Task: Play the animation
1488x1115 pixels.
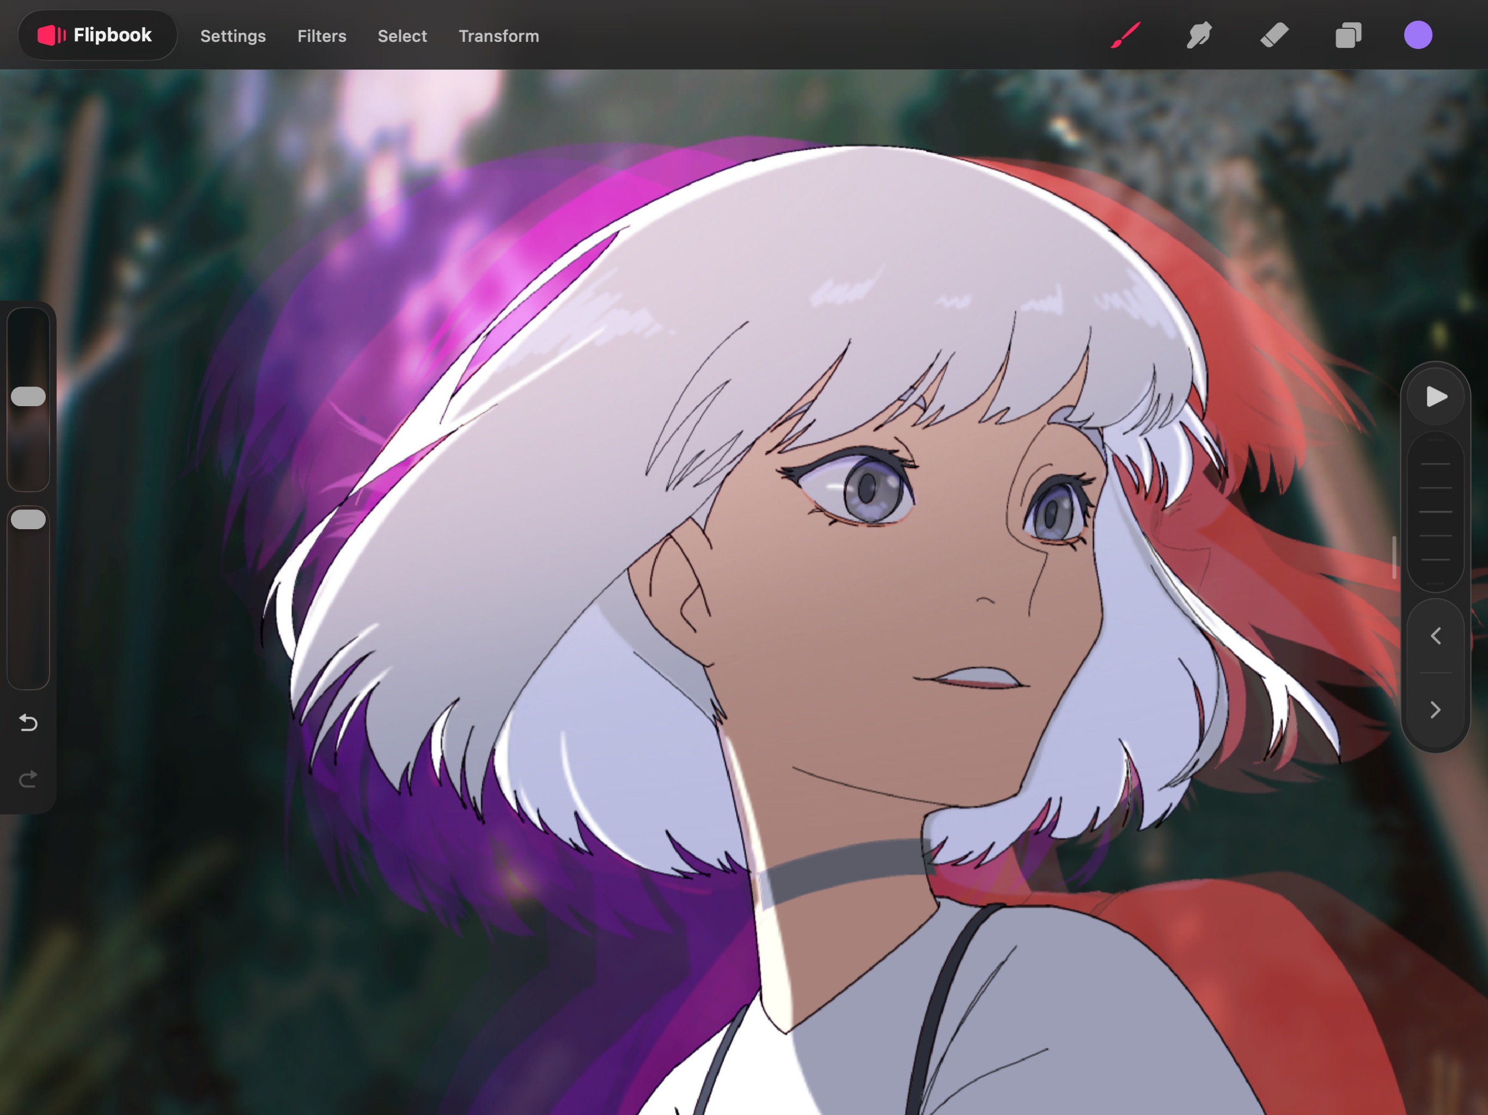Action: click(1436, 397)
